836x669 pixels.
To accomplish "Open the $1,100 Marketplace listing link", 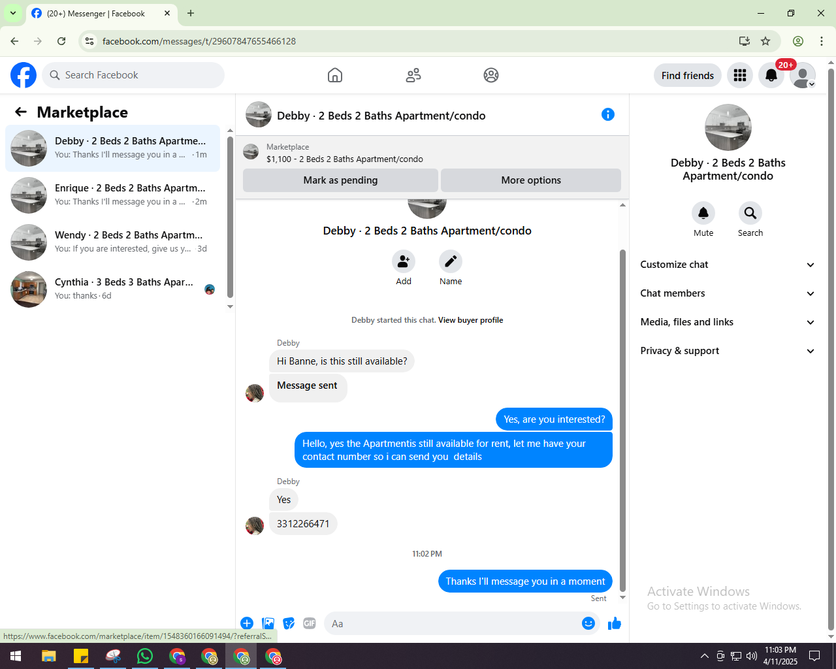I will 345,159.
